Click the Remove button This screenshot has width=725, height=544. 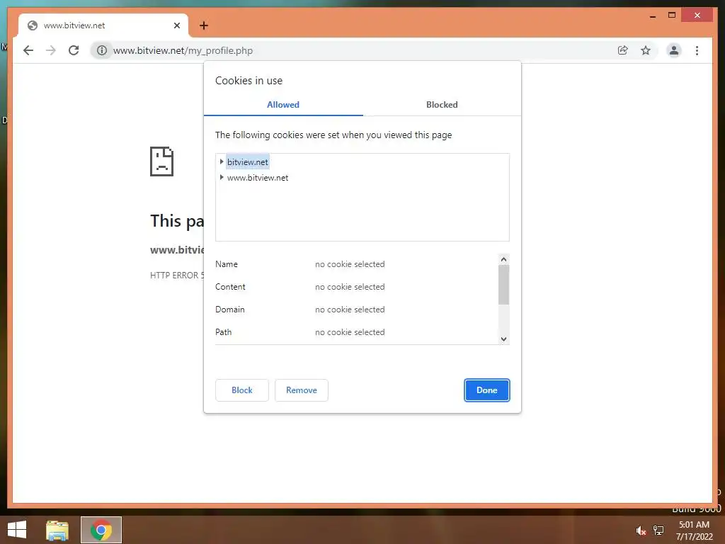click(302, 390)
